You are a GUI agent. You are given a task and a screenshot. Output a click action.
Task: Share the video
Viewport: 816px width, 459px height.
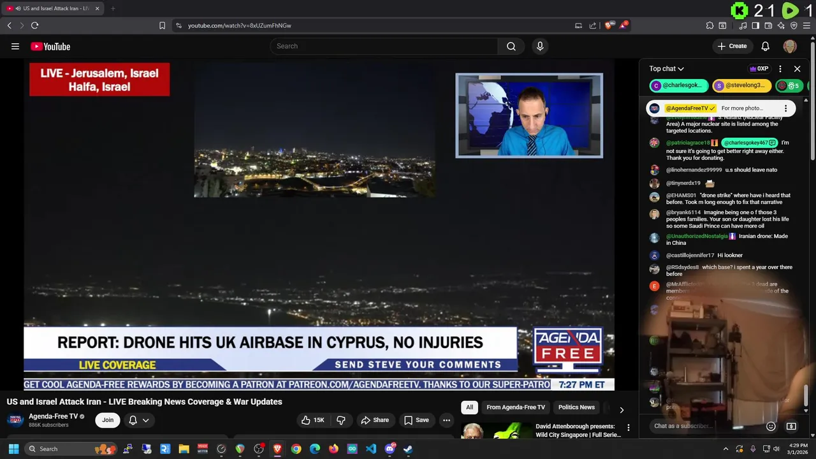coord(375,420)
